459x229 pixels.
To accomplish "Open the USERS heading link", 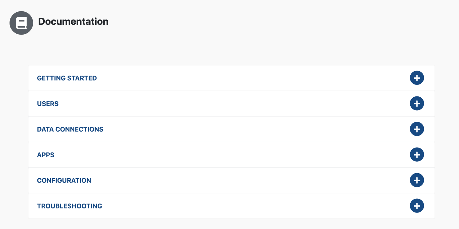I will [48, 104].
